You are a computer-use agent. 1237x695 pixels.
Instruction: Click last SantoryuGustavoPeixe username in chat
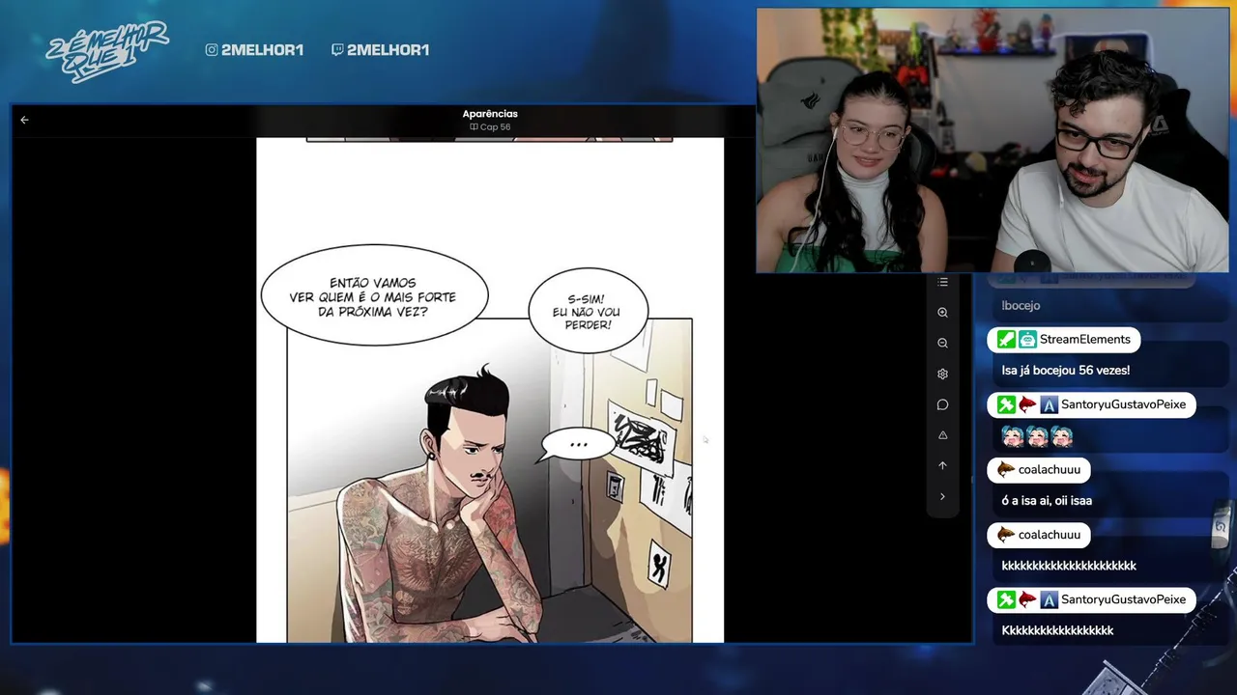click(x=1123, y=599)
